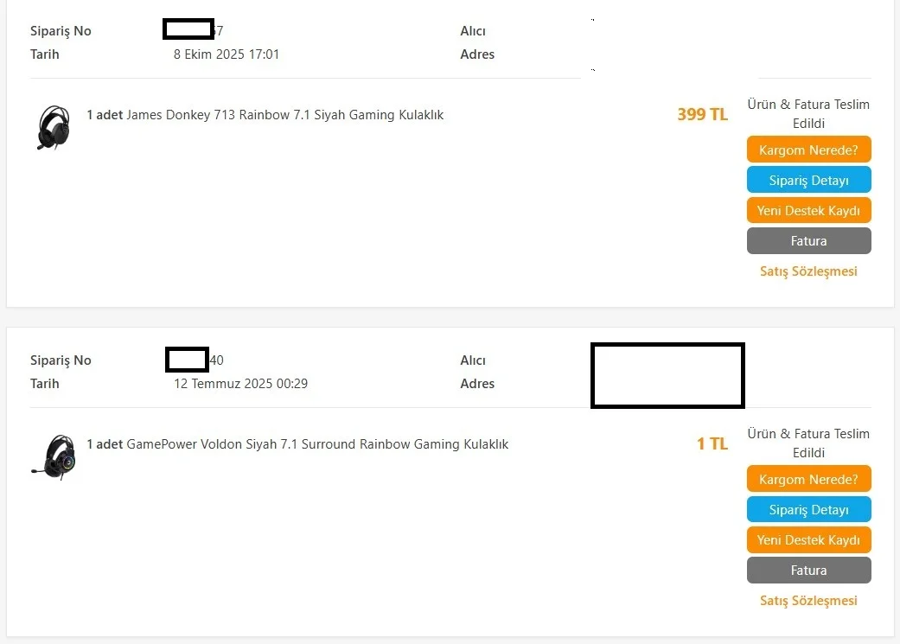Open Satış Sözleşmesi link for second order
Screen dimensions: 900x644
click(x=808, y=601)
